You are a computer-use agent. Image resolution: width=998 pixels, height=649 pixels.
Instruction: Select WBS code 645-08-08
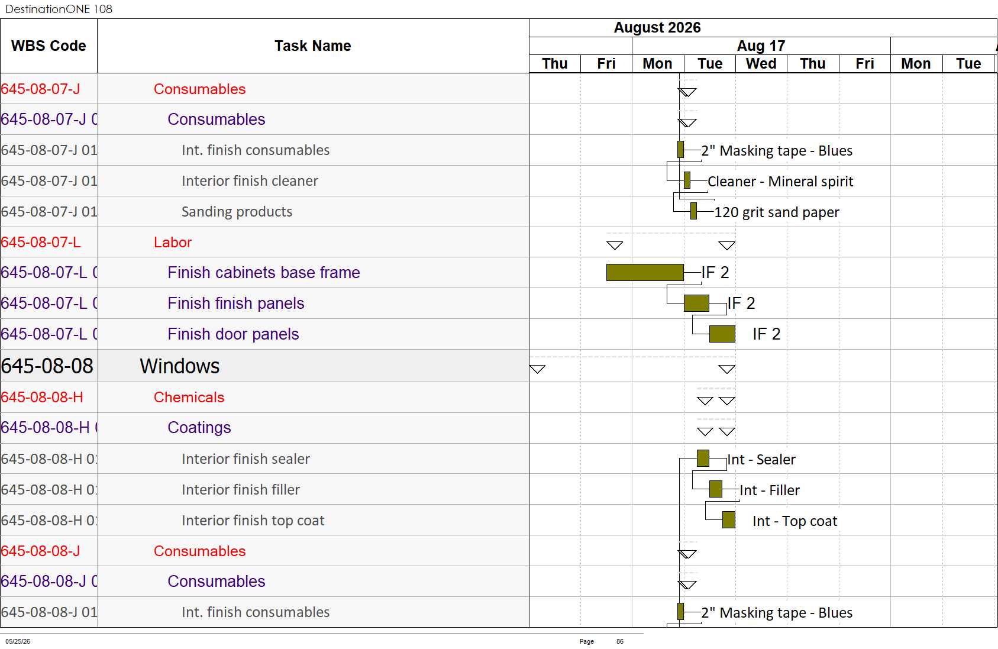47,366
